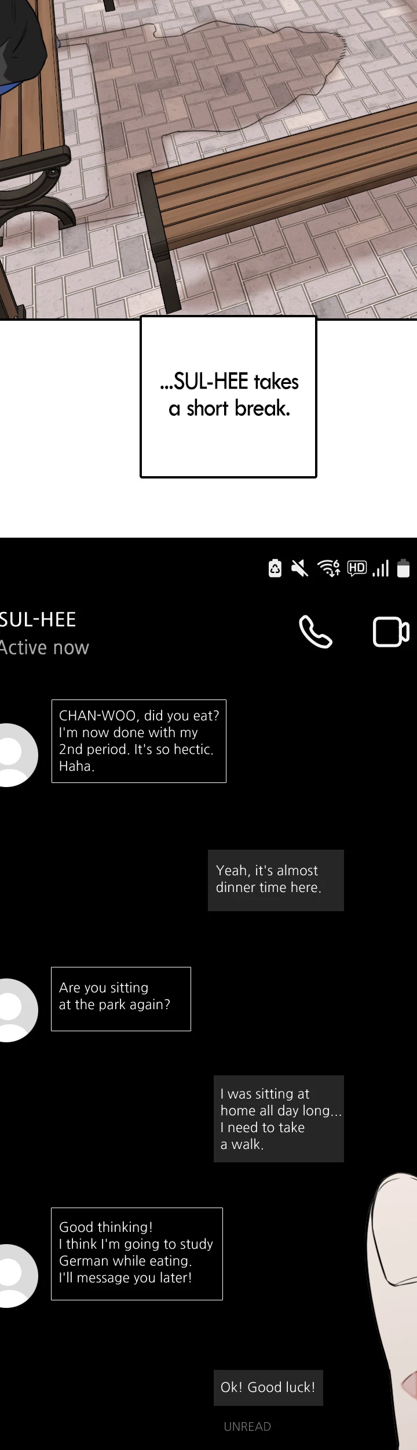
Task: Tap the battery saver recycle icon
Action: pyautogui.click(x=275, y=568)
